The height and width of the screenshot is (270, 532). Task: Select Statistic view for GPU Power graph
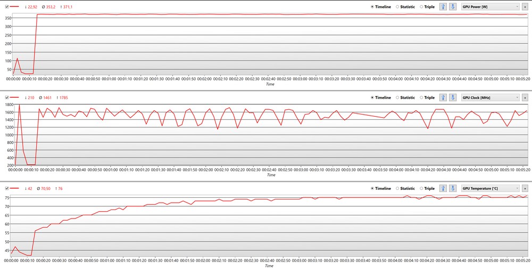tap(397, 7)
